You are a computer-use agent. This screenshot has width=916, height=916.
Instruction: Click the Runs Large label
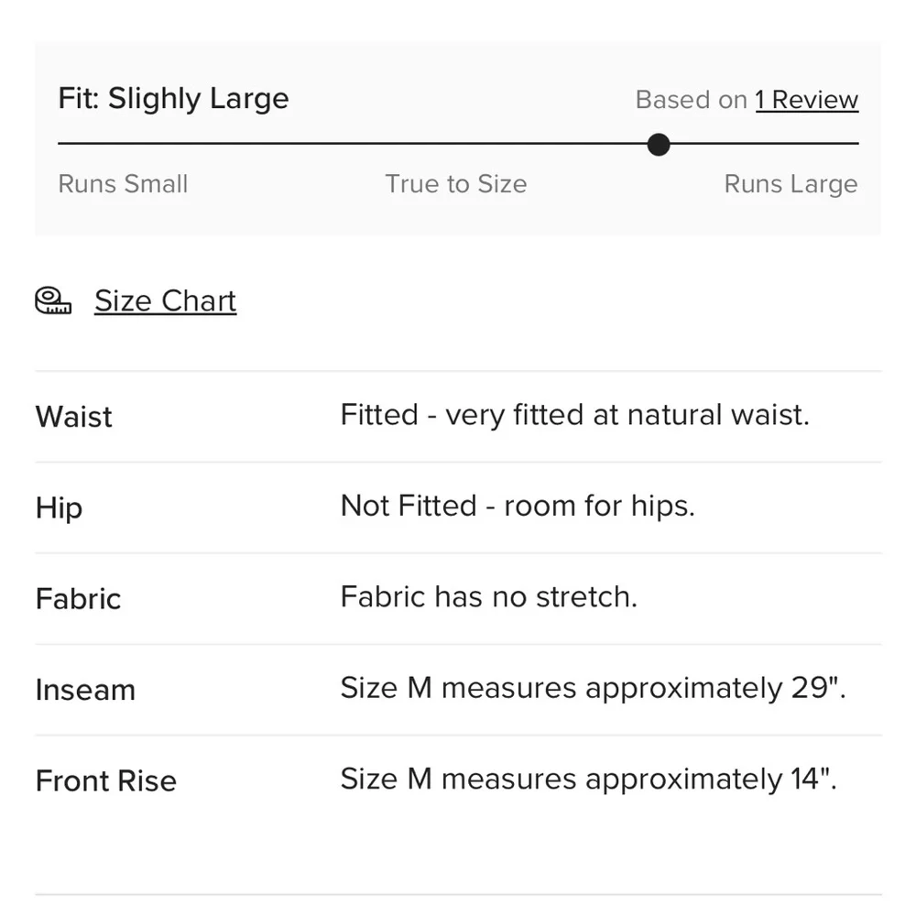pyautogui.click(x=791, y=184)
